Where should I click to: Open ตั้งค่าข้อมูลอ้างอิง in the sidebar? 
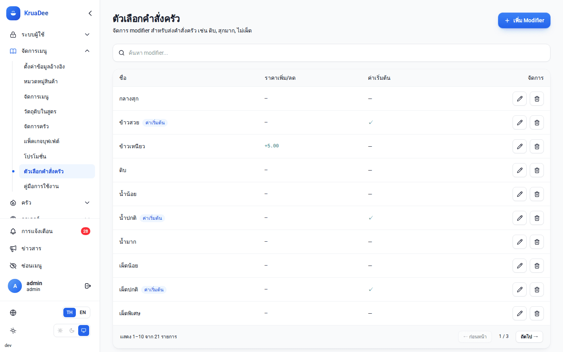[57, 66]
